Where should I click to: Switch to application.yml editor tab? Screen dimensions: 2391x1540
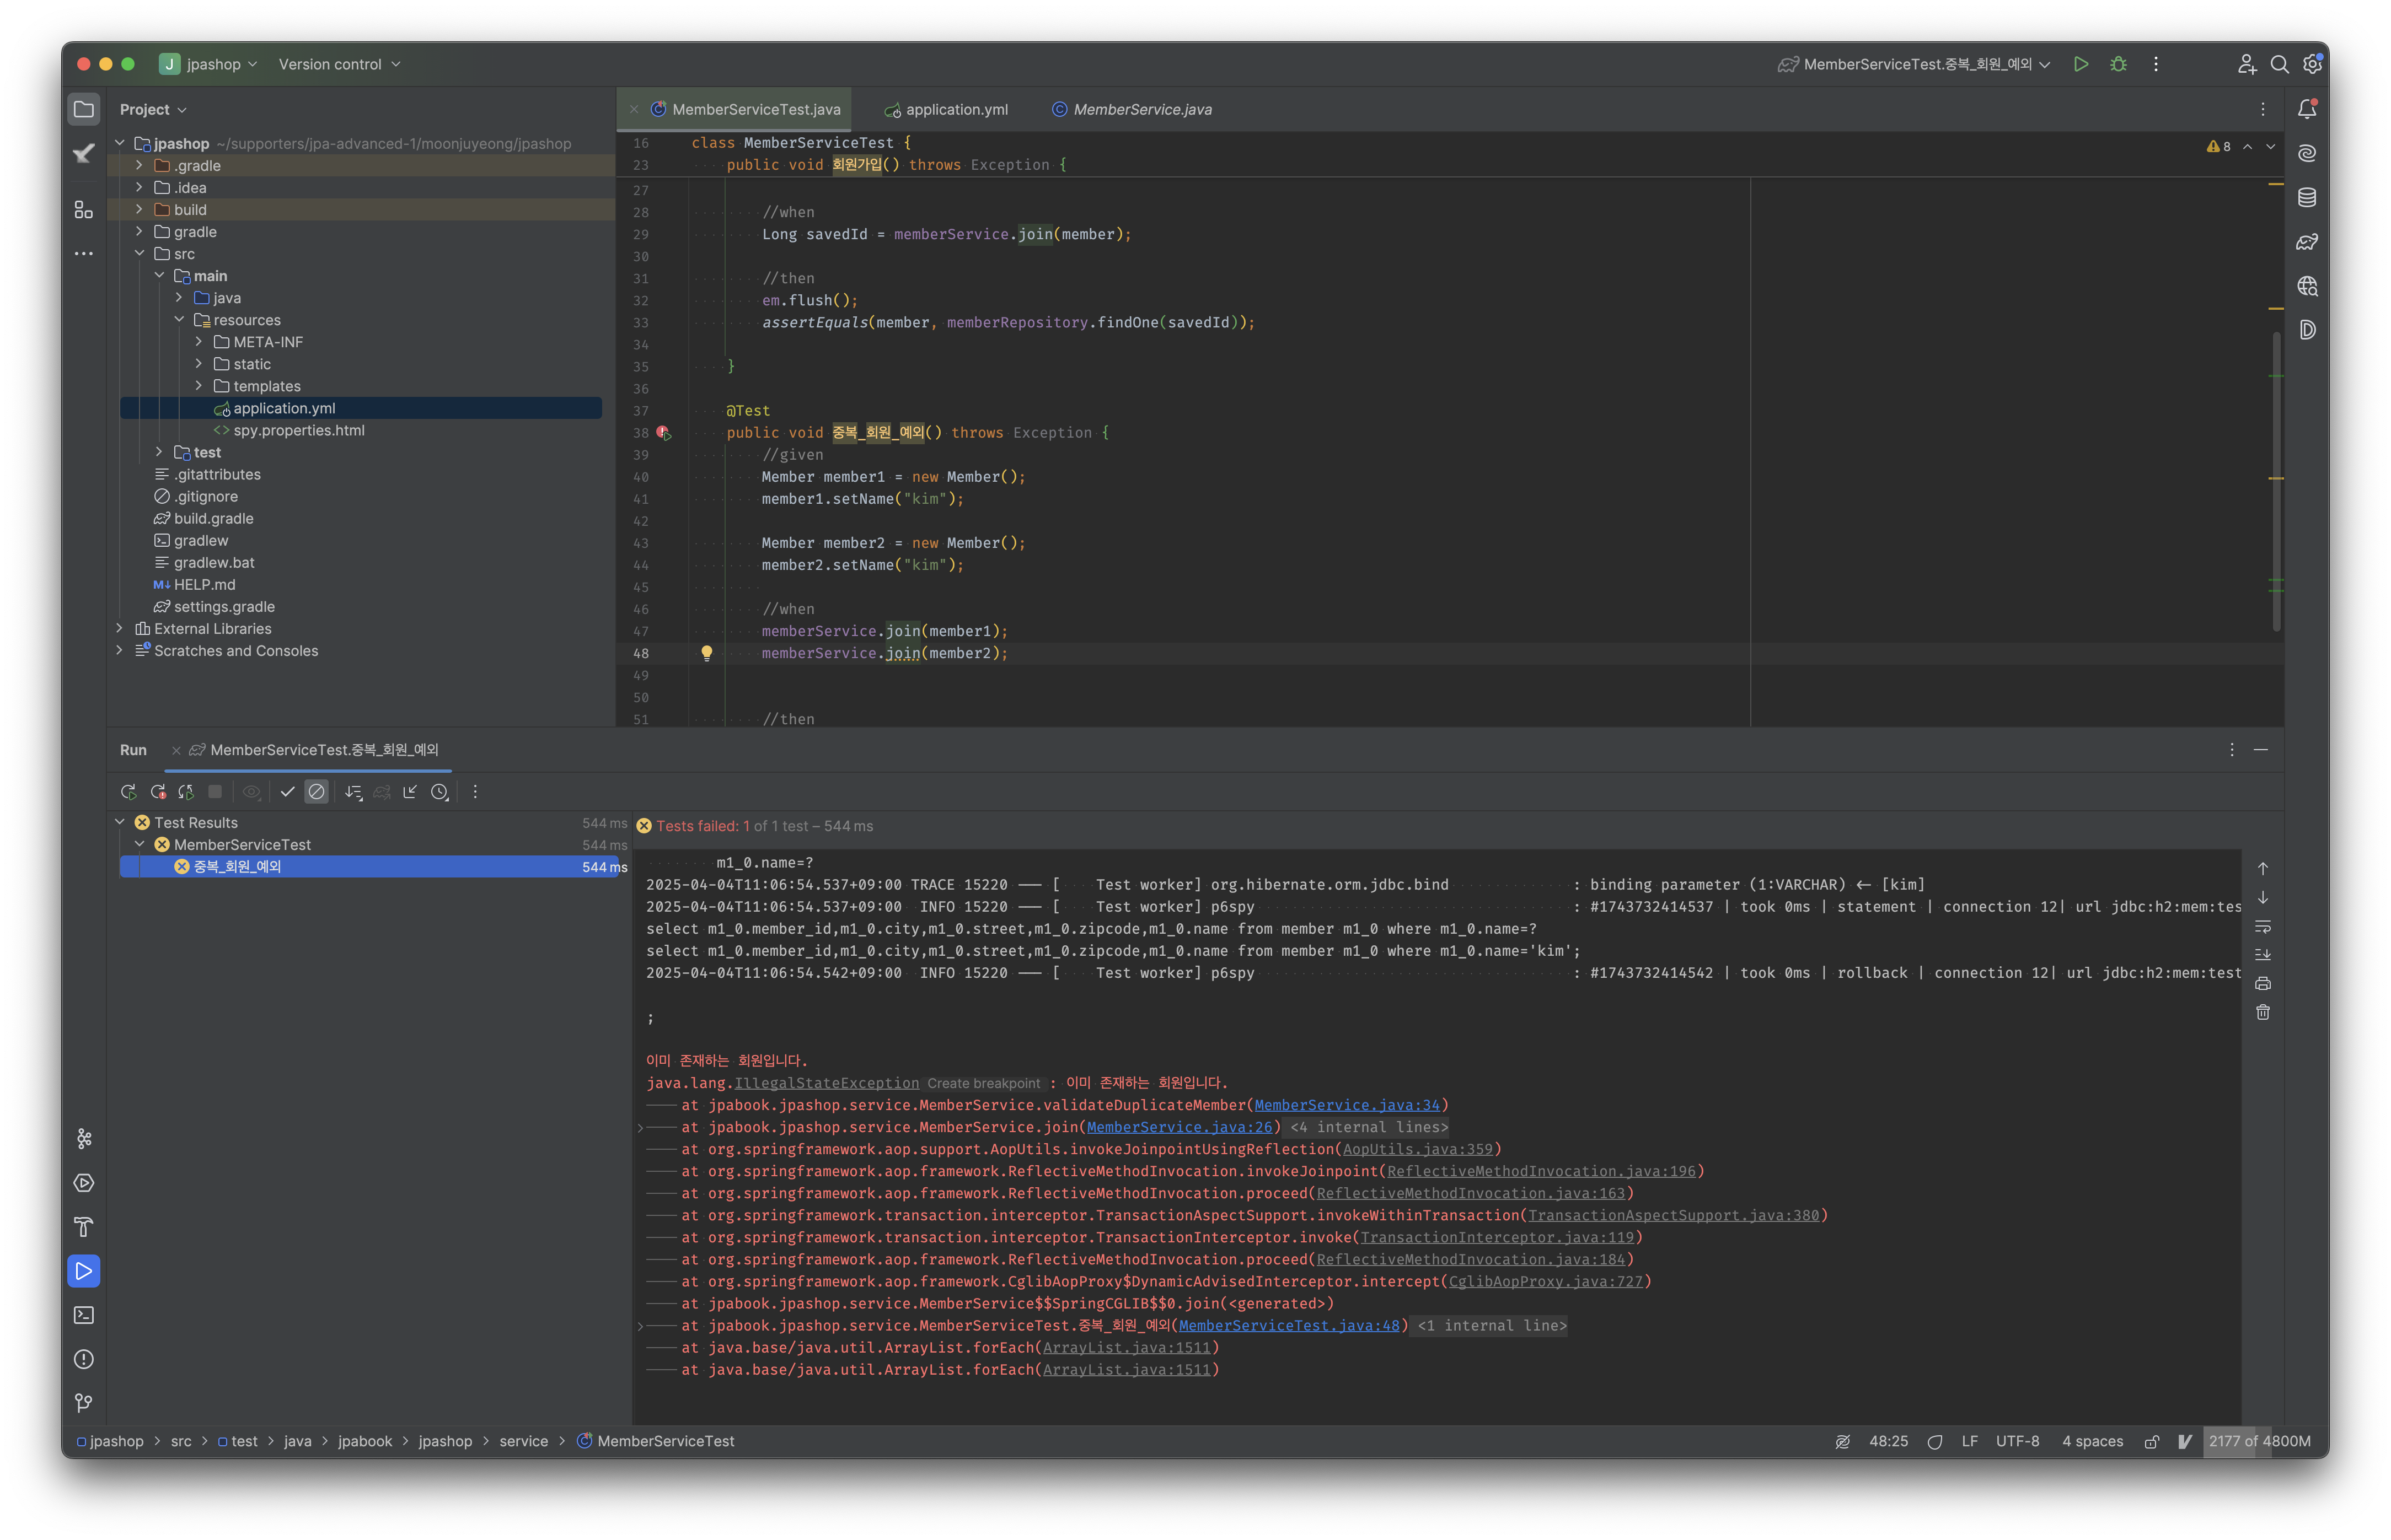(946, 109)
